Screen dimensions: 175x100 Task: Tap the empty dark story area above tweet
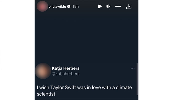click(x=86, y=37)
